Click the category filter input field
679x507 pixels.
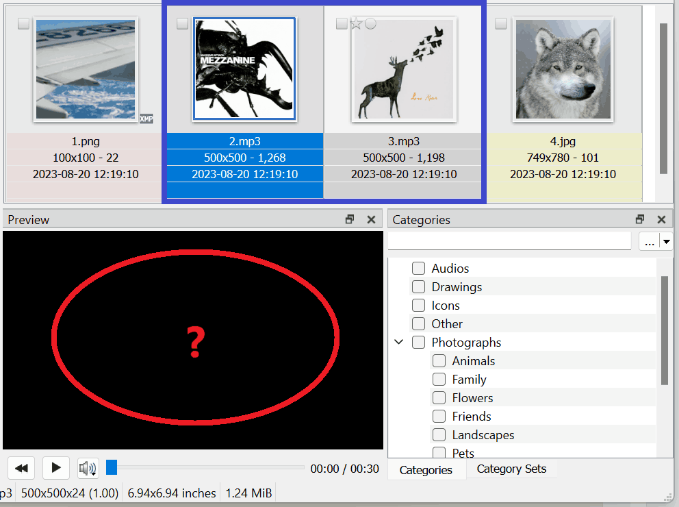tap(509, 240)
